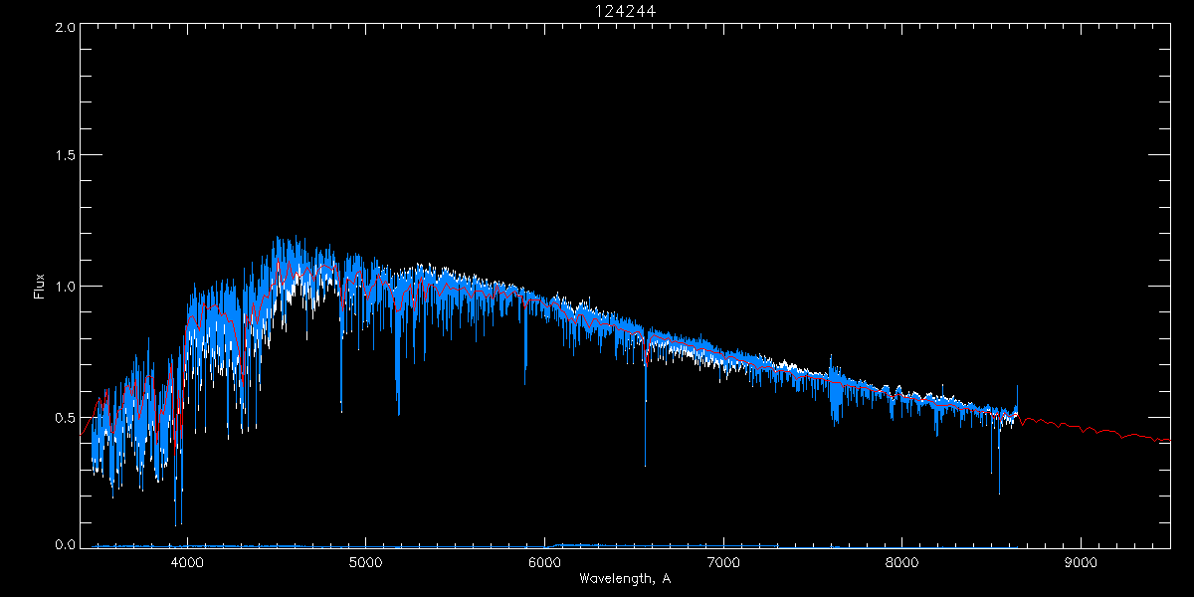Select the 8000 wavelength tick label
The width and height of the screenshot is (1194, 597).
tap(902, 562)
